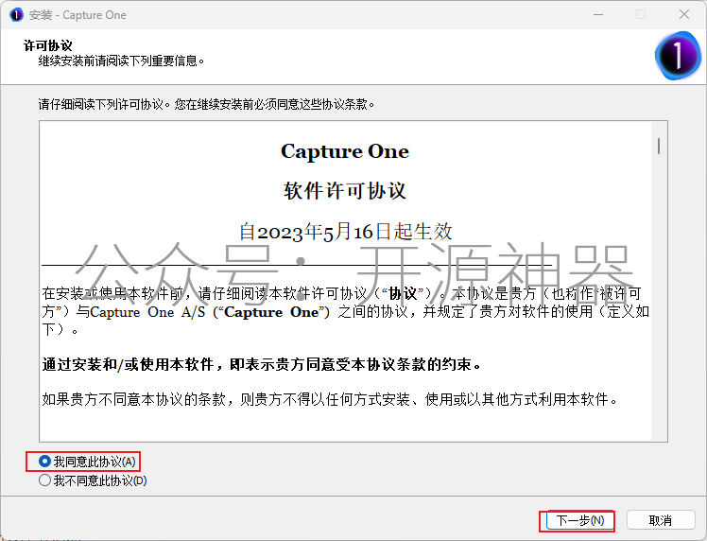Click the 安装 - Capture One window title

tap(78, 15)
